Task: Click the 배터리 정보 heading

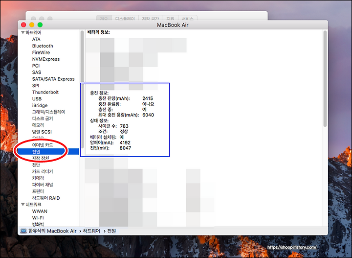Action: pyautogui.click(x=99, y=32)
